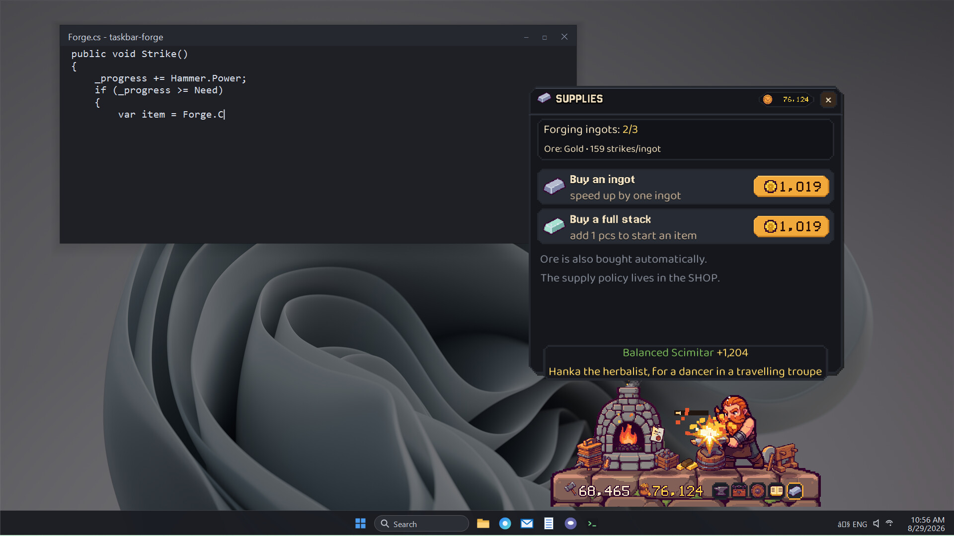Open the Mail app from taskbar

coord(527,524)
